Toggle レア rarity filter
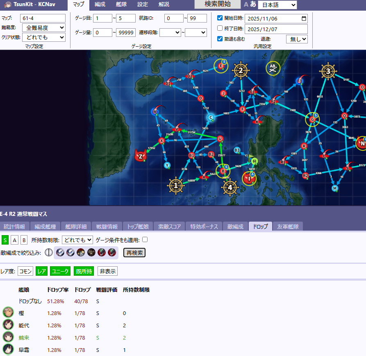This screenshot has width=366, height=356. click(x=41, y=271)
